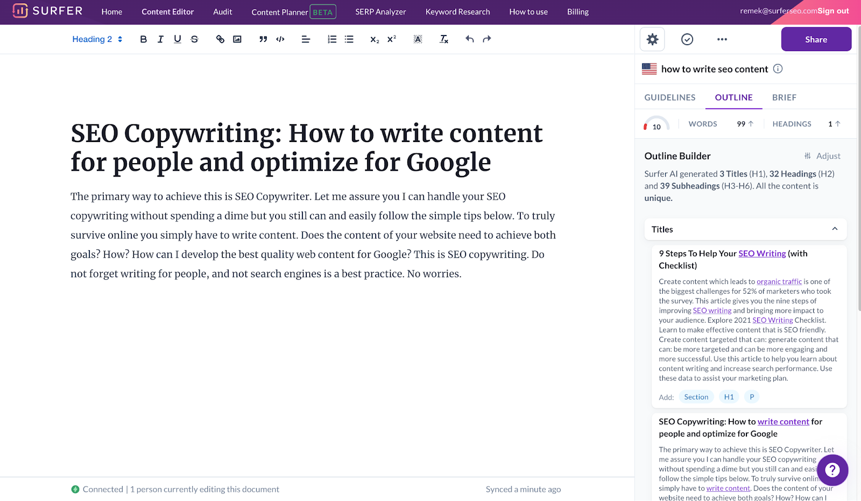Click the remek@surferseo.com account email

[x=778, y=11]
